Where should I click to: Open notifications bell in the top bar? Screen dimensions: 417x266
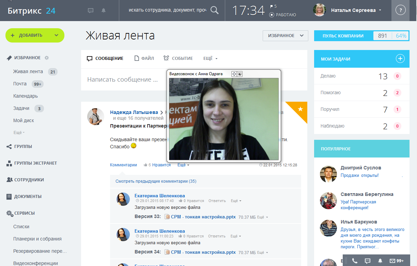pos(104,11)
